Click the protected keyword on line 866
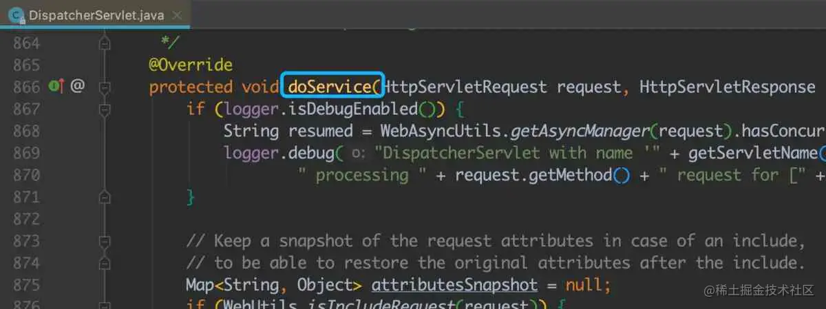Screen dimensions: 826x309 (x=191, y=87)
